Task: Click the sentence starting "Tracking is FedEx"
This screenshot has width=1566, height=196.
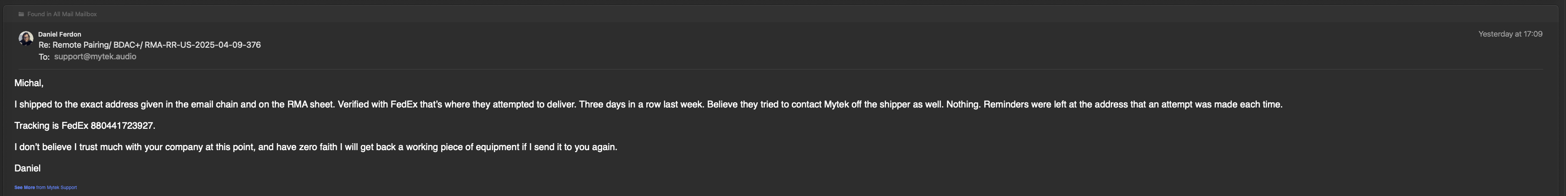Action: [85, 126]
